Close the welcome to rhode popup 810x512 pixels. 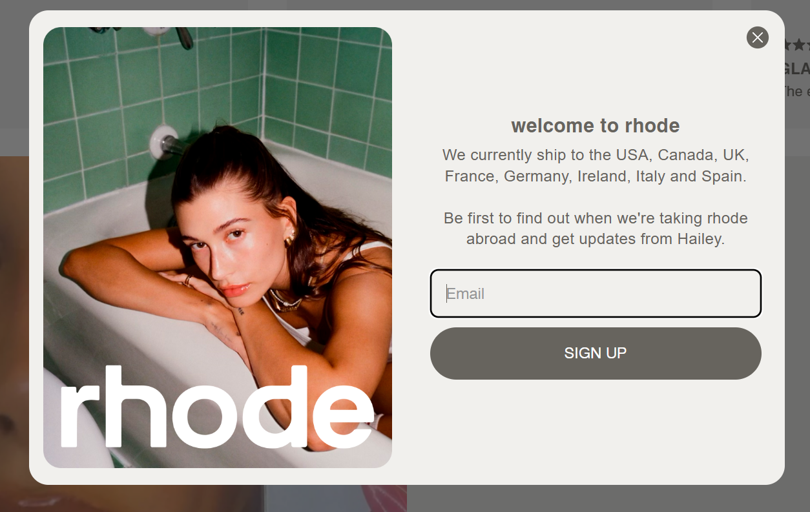click(x=757, y=37)
